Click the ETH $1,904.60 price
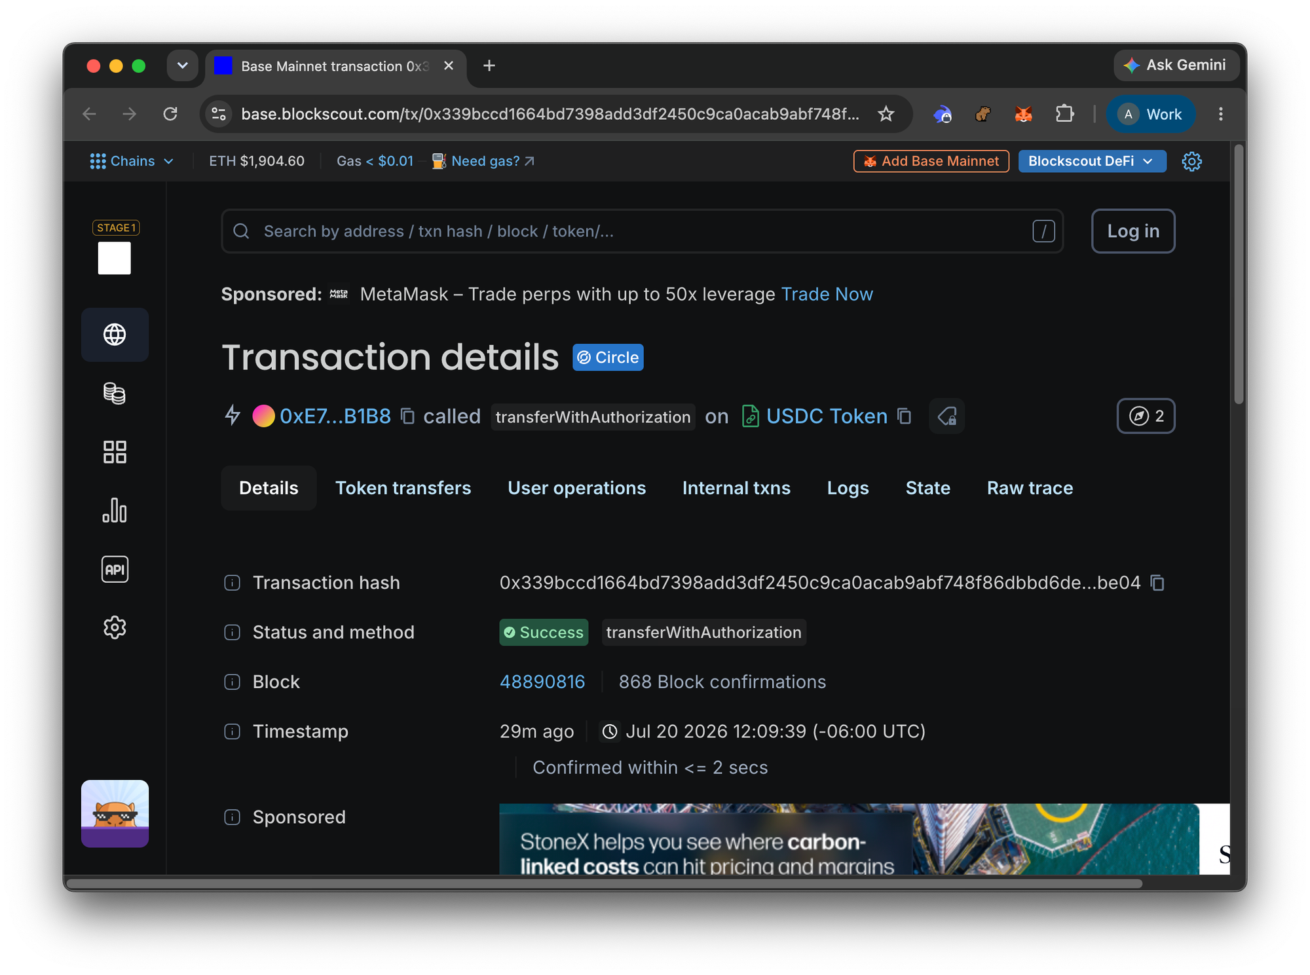Image resolution: width=1310 pixels, height=975 pixels. point(257,161)
